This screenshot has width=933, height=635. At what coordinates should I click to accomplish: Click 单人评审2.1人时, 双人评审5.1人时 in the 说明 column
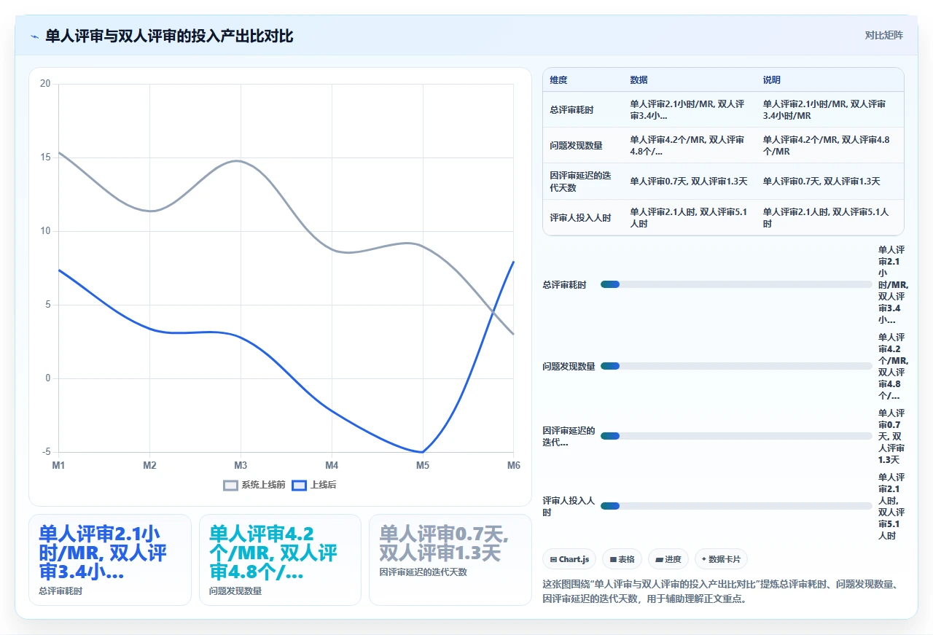click(x=826, y=218)
